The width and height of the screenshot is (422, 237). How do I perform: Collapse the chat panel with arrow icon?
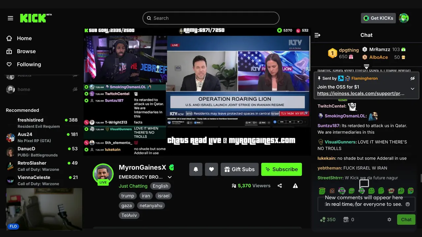[317, 35]
